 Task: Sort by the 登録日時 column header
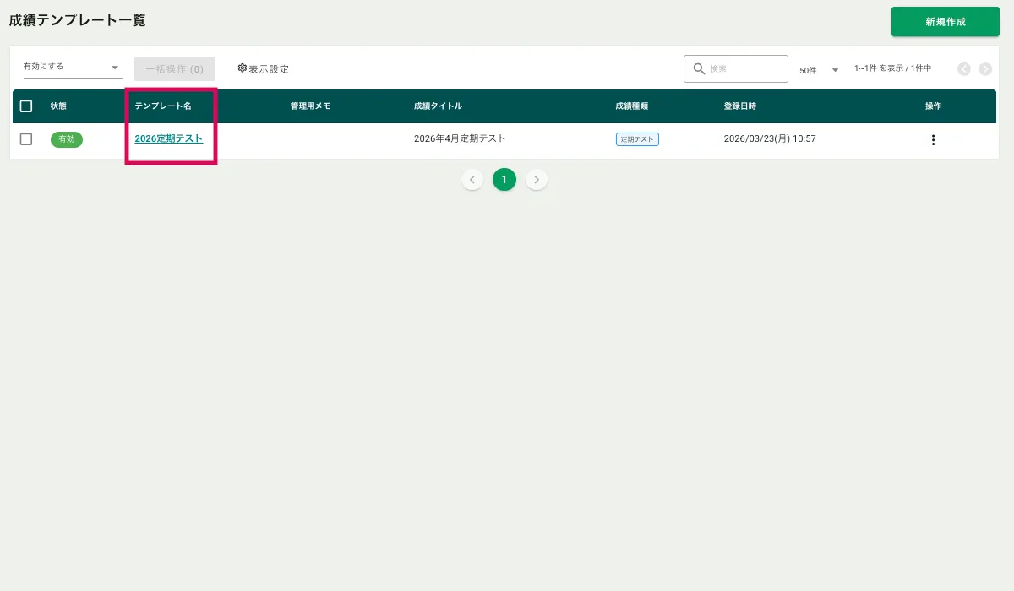739,106
